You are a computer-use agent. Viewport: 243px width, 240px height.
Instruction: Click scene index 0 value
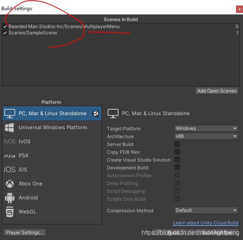[x=237, y=27]
